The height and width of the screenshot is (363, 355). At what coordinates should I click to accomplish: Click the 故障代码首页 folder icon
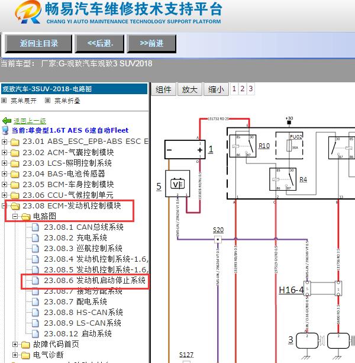[25, 345]
